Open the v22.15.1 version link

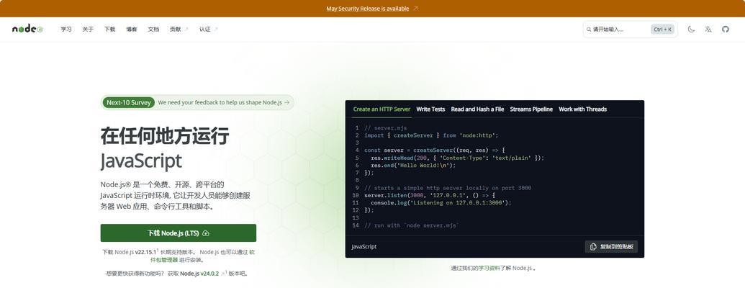[x=146, y=252]
